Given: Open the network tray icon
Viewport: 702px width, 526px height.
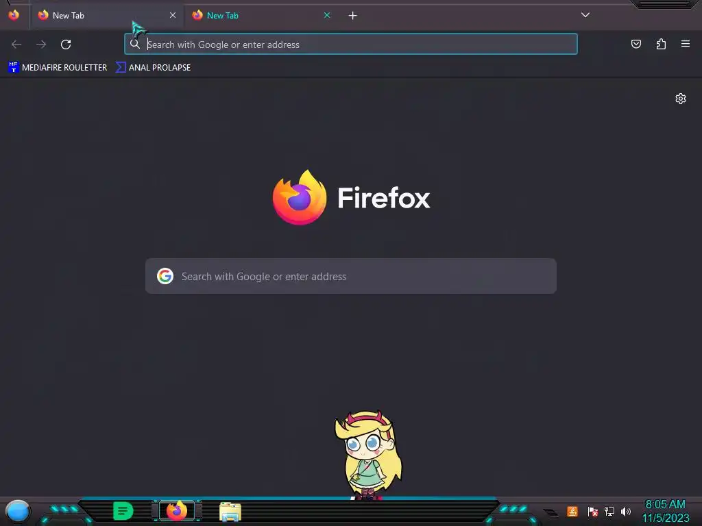Looking at the screenshot, I should tap(609, 511).
